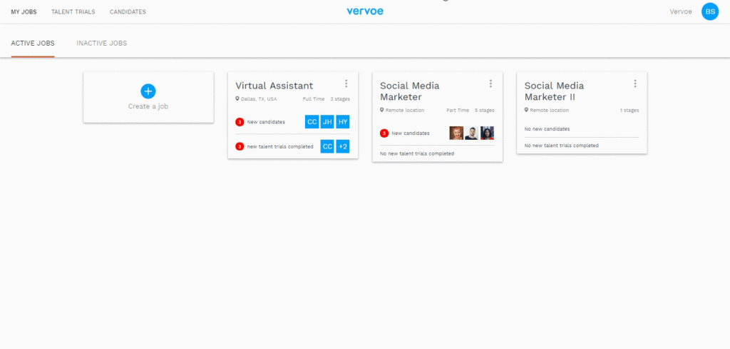The width and height of the screenshot is (730, 349).
Task: Open the Virtual Assistant job title
Action: (274, 86)
